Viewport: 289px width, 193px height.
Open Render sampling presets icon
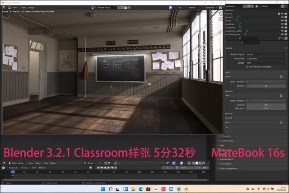coord(281,95)
